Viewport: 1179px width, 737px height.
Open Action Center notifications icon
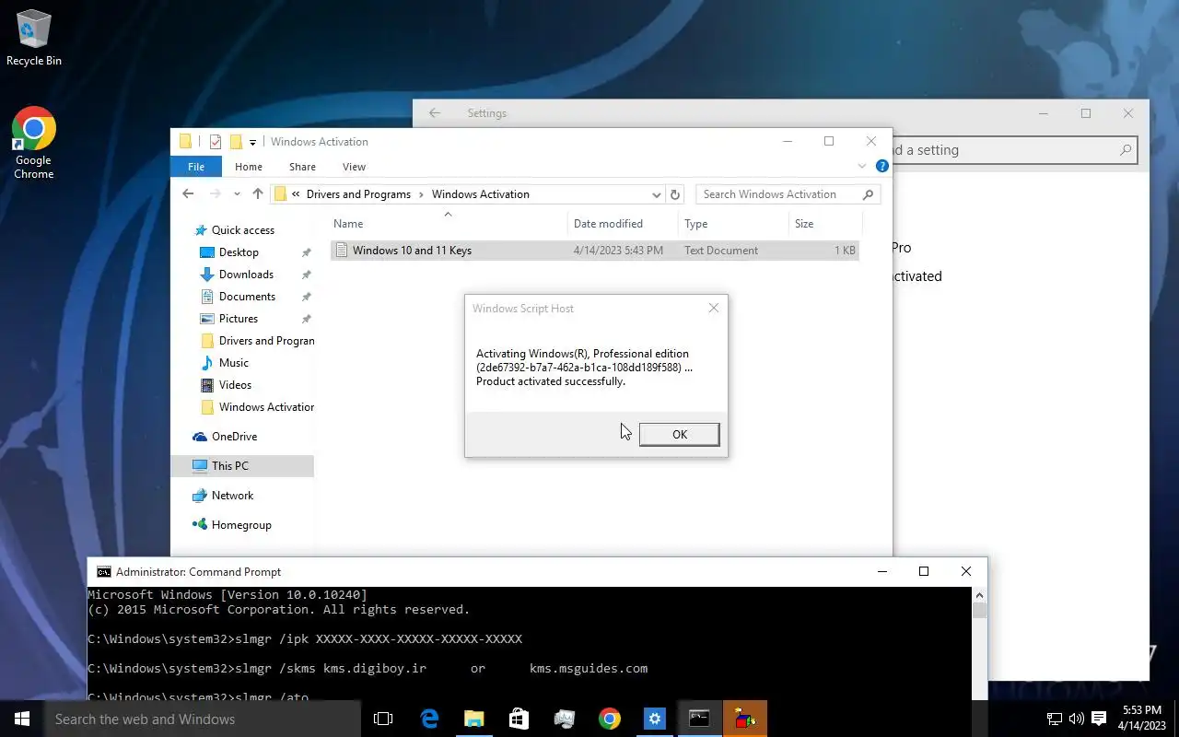click(1098, 719)
